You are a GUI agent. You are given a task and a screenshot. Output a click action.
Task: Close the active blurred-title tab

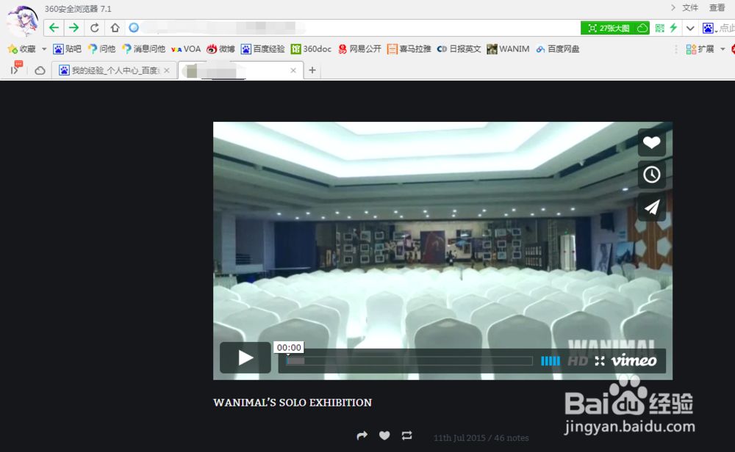pos(293,70)
